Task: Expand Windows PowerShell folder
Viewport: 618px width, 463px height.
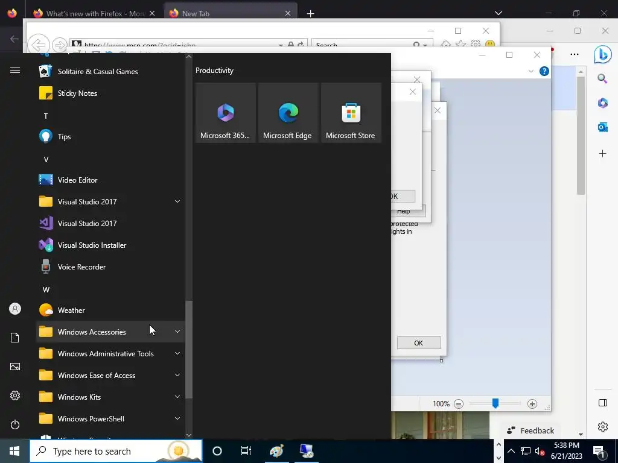Action: (110, 418)
